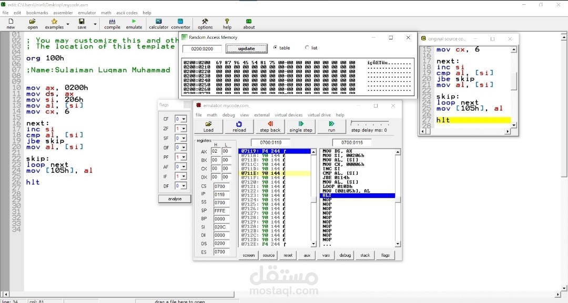Click highlighted hlt line in original source
568x303 pixels.
click(x=473, y=120)
